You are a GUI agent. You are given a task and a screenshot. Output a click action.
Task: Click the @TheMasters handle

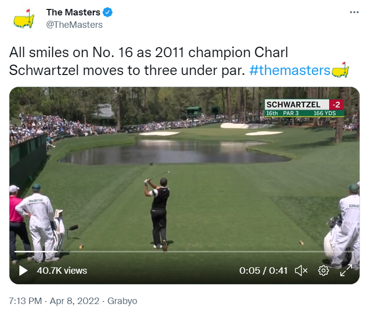(x=74, y=24)
